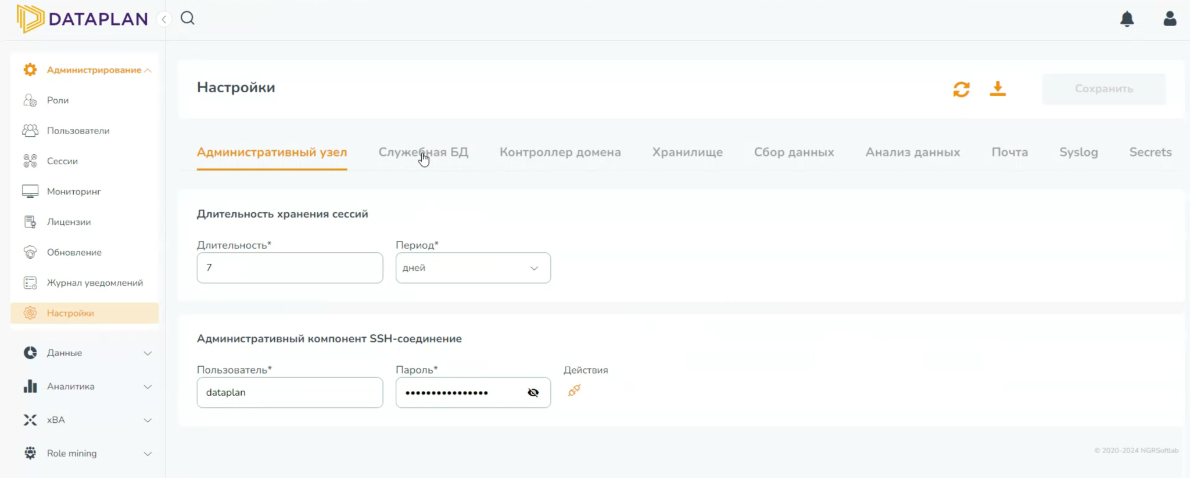
Task: Click the orange refresh settings icon
Action: (961, 89)
